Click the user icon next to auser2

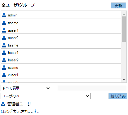click(x=4, y=38)
